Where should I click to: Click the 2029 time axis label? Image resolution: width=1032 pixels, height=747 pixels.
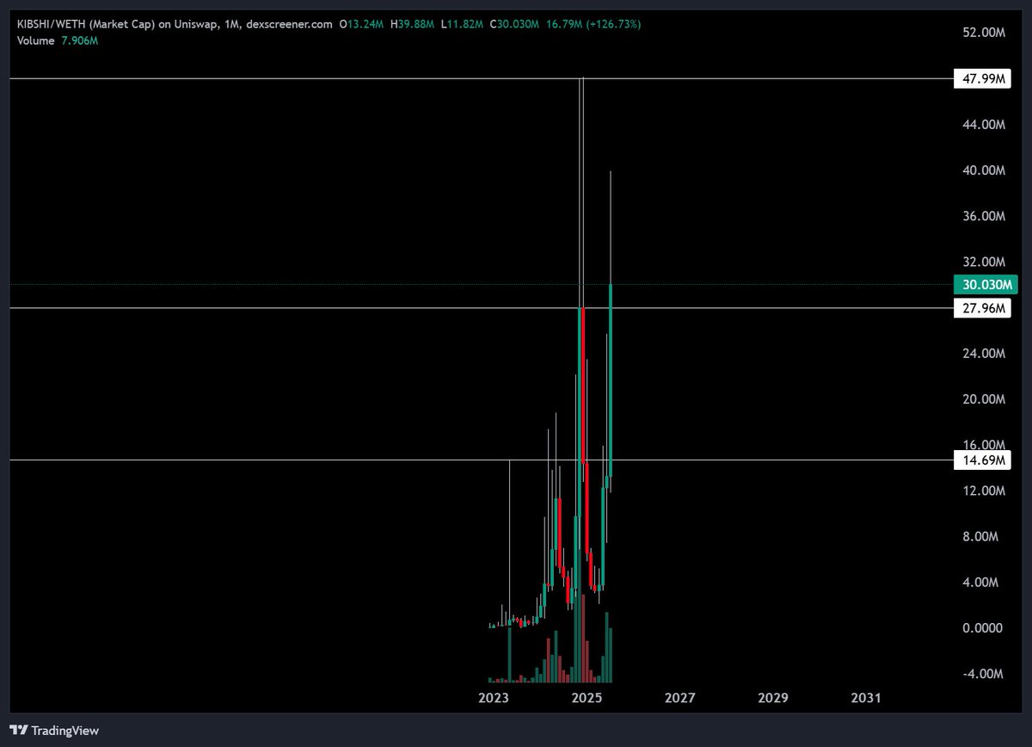pos(772,698)
